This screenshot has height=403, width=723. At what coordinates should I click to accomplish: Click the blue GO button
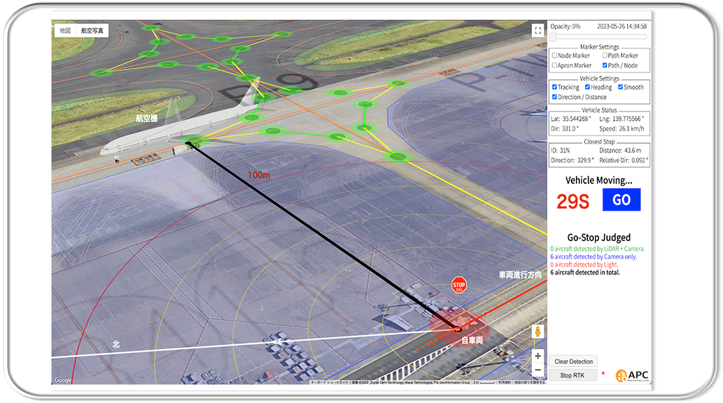(x=621, y=200)
